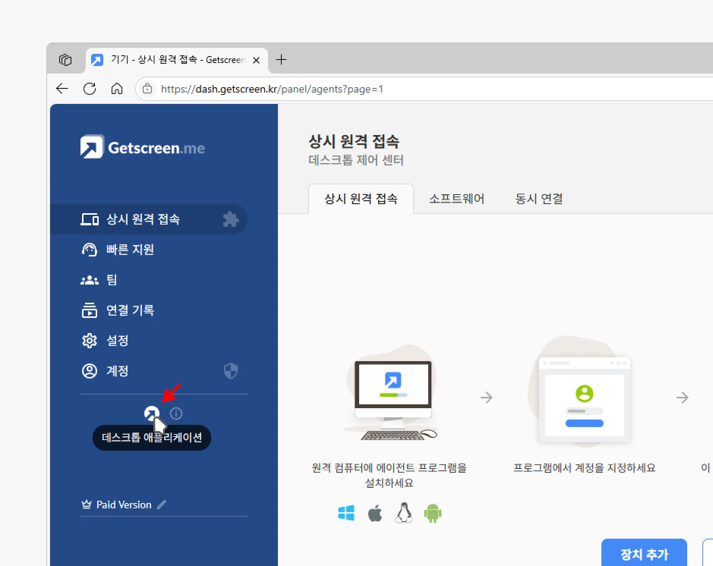Open 설정 settings menu item
This screenshot has height=566, width=713.
(x=117, y=341)
